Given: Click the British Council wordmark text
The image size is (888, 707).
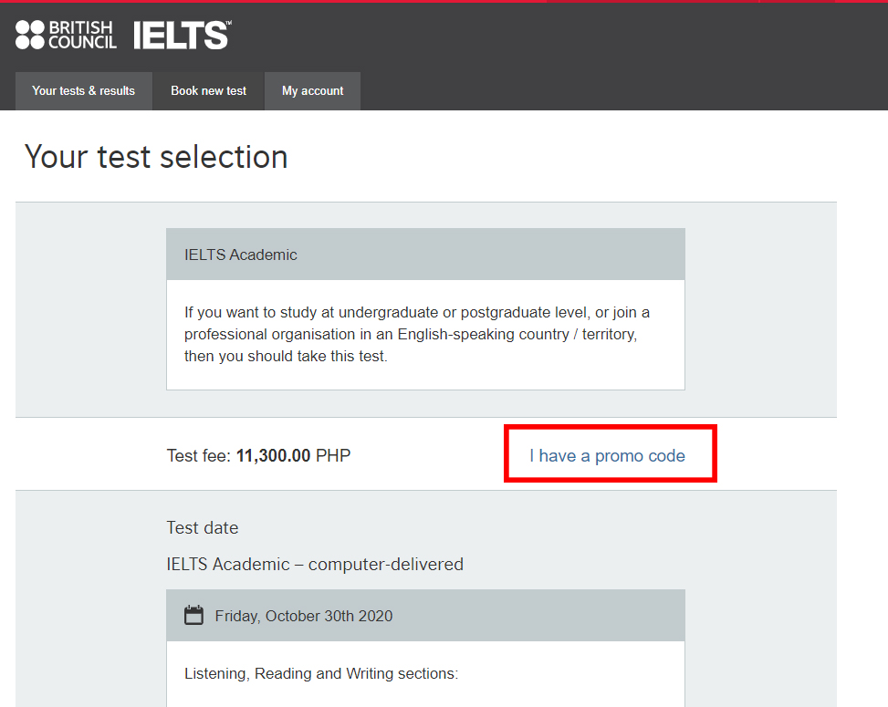Looking at the screenshot, I should point(82,35).
